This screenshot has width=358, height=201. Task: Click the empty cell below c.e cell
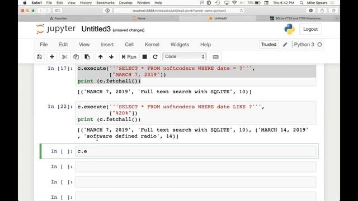point(196,166)
